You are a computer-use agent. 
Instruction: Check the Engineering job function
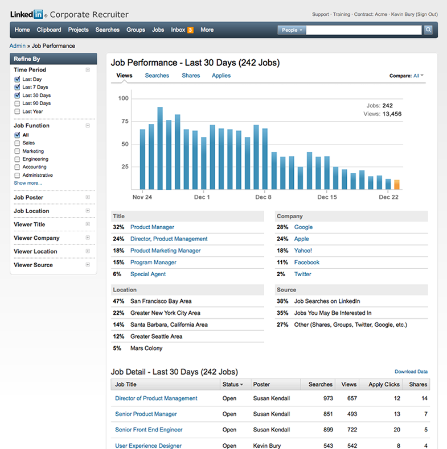tap(17, 159)
